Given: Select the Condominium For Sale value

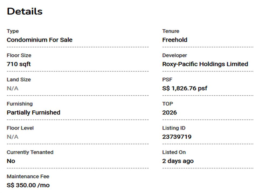Looking at the screenshot, I should coord(40,40).
